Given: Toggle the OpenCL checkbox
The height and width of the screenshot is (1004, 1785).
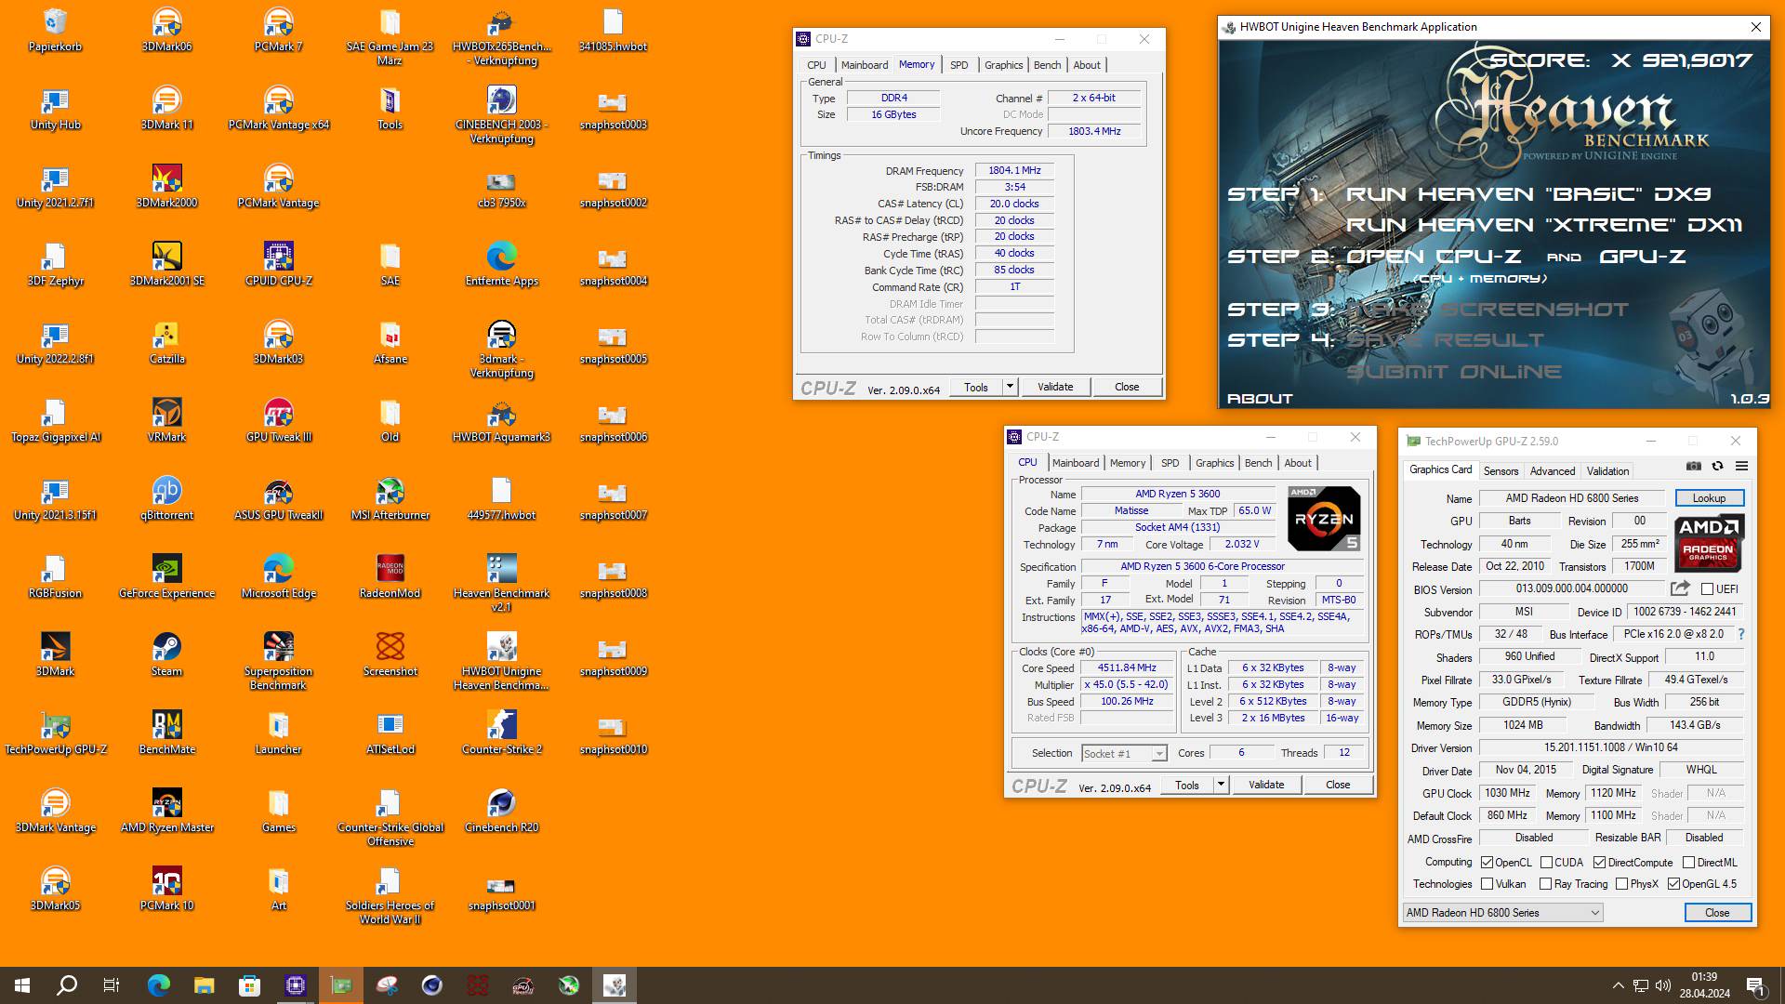Looking at the screenshot, I should [x=1487, y=863].
